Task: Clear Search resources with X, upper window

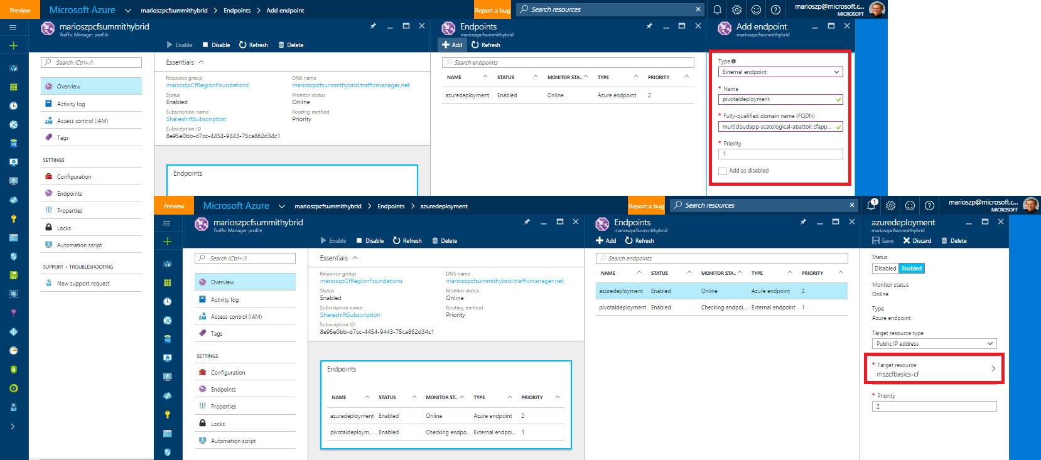Action: [698, 9]
